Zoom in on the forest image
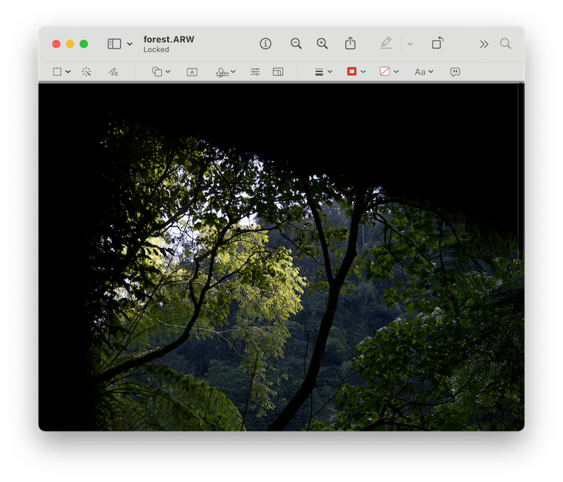 click(322, 43)
